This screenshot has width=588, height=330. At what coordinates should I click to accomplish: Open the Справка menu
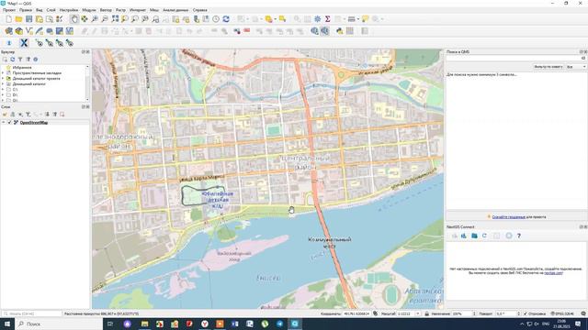pyautogui.click(x=200, y=10)
